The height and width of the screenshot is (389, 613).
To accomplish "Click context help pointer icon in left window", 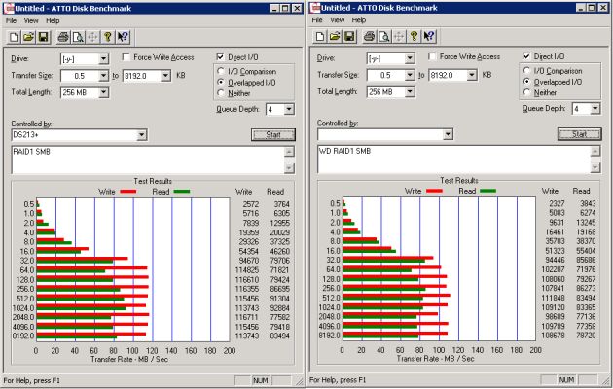I will click(x=123, y=37).
